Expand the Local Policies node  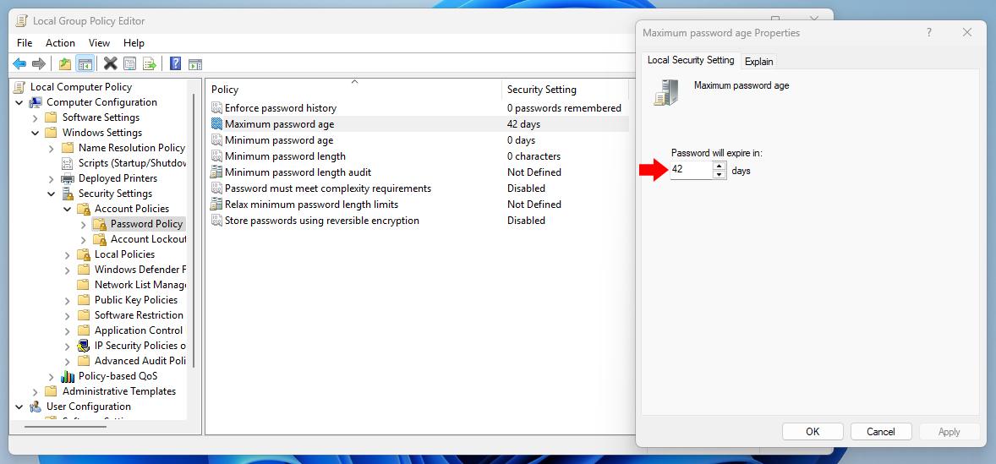(68, 254)
